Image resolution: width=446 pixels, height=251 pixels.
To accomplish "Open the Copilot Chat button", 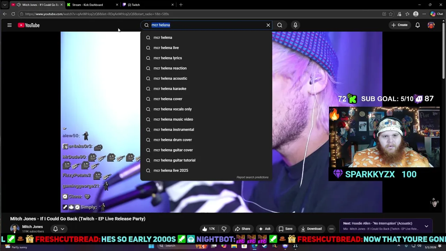I will 437,14.
